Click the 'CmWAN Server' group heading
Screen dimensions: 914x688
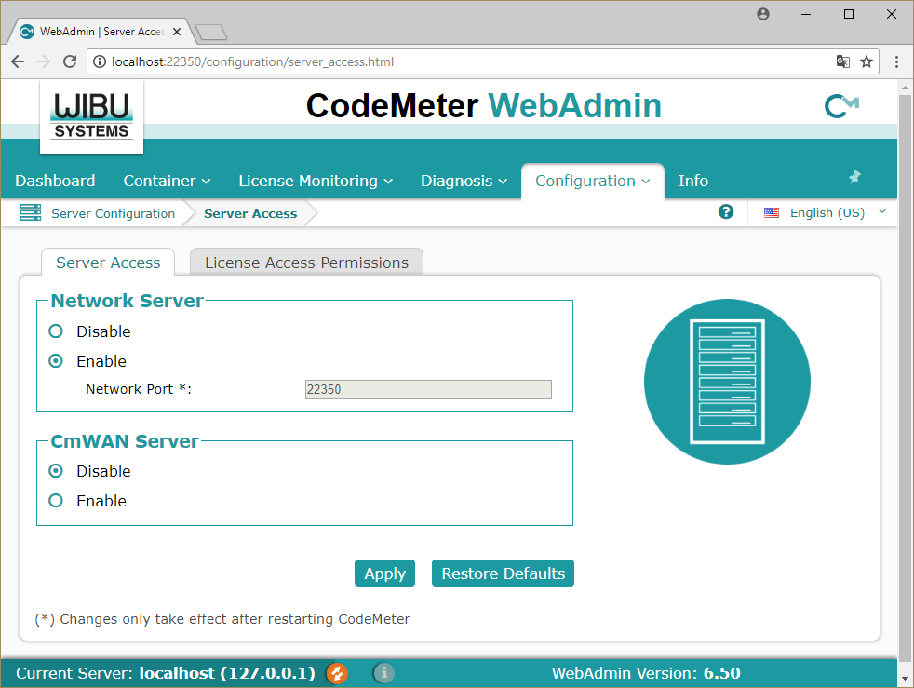(x=125, y=441)
